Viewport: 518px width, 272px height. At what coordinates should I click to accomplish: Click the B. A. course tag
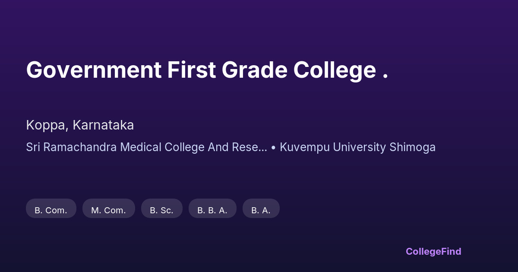point(261,210)
